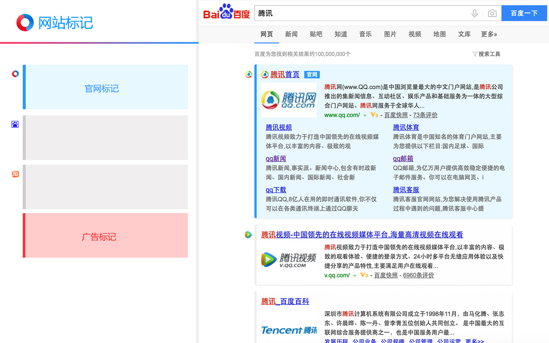This screenshot has width=549, height=343.
Task: Click the V3 icon beside v.qq.com/
Action: coord(364,275)
